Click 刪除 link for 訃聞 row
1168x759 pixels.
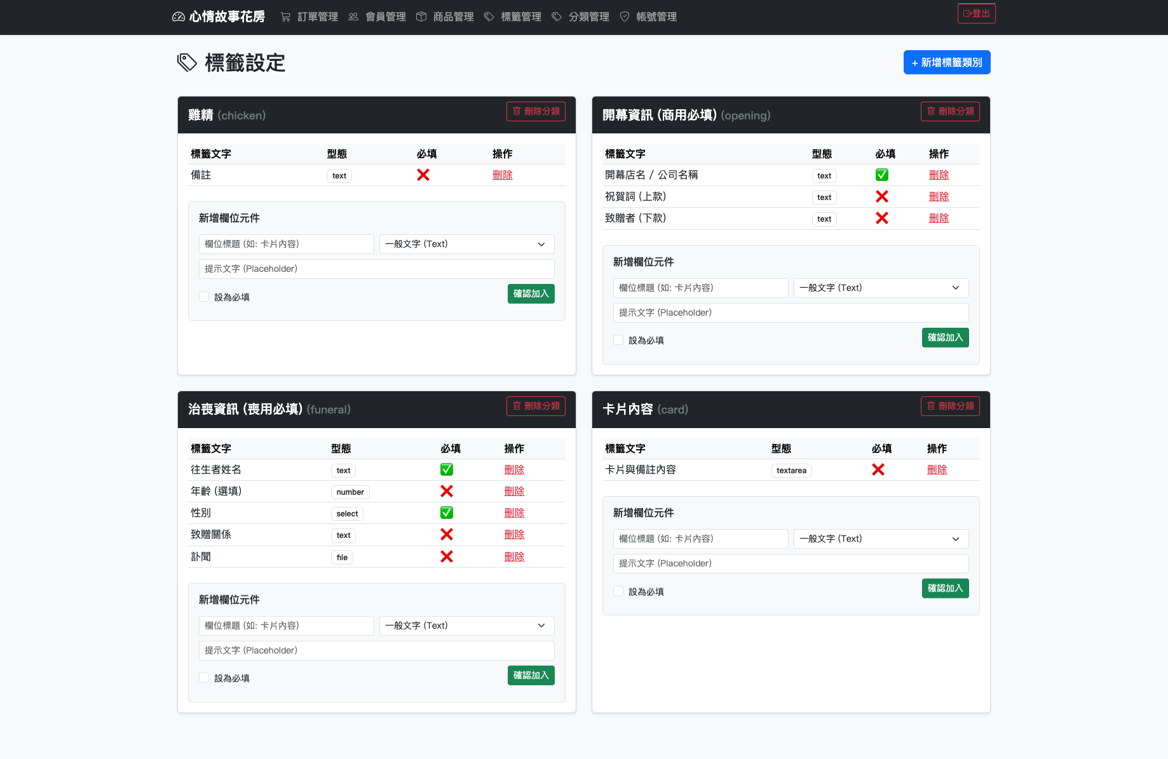coord(514,556)
